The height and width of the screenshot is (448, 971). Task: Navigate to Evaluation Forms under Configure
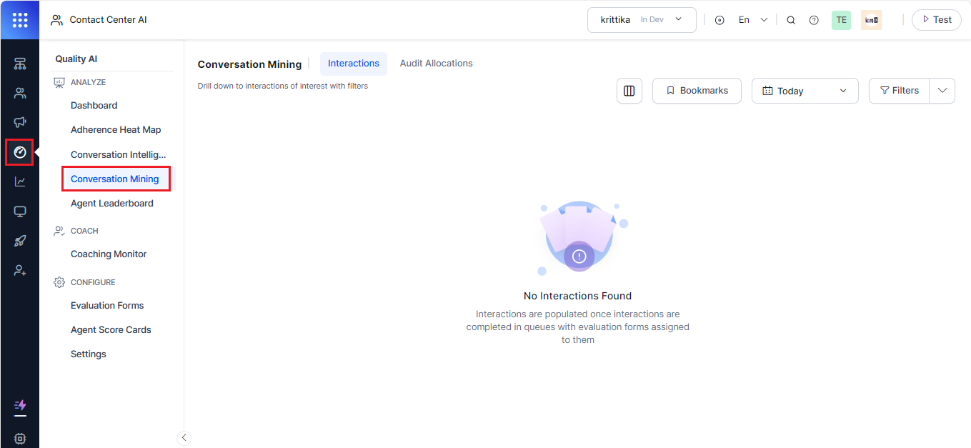coord(107,305)
